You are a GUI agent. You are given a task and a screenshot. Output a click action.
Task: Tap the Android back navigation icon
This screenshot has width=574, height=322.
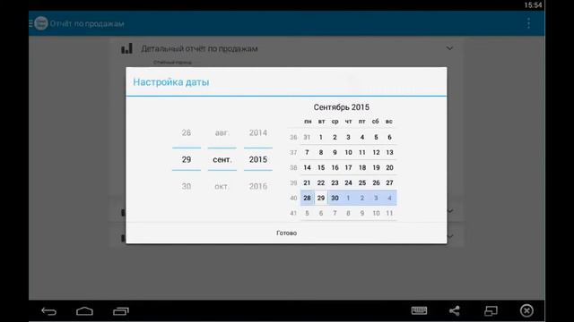[x=48, y=311]
